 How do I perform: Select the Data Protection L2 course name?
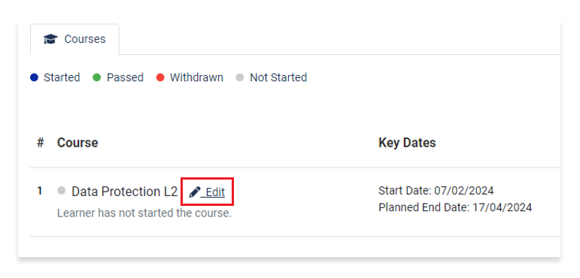125,192
